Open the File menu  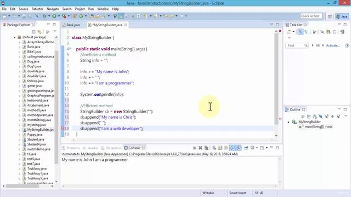4,9
